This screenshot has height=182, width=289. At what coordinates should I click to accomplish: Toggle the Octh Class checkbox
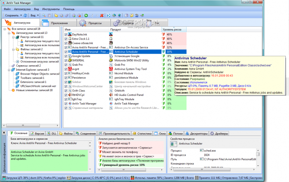(66, 90)
